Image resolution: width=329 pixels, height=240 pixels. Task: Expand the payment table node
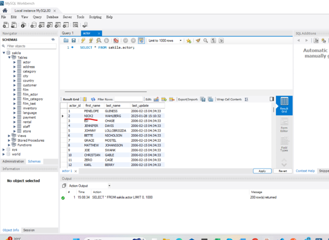pyautogui.click(x=14, y=117)
